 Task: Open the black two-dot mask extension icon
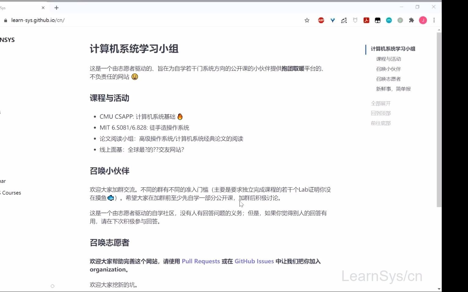pos(378,20)
